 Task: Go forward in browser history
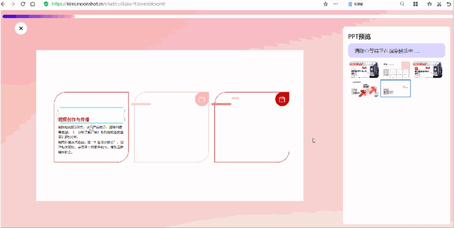click(x=12, y=4)
